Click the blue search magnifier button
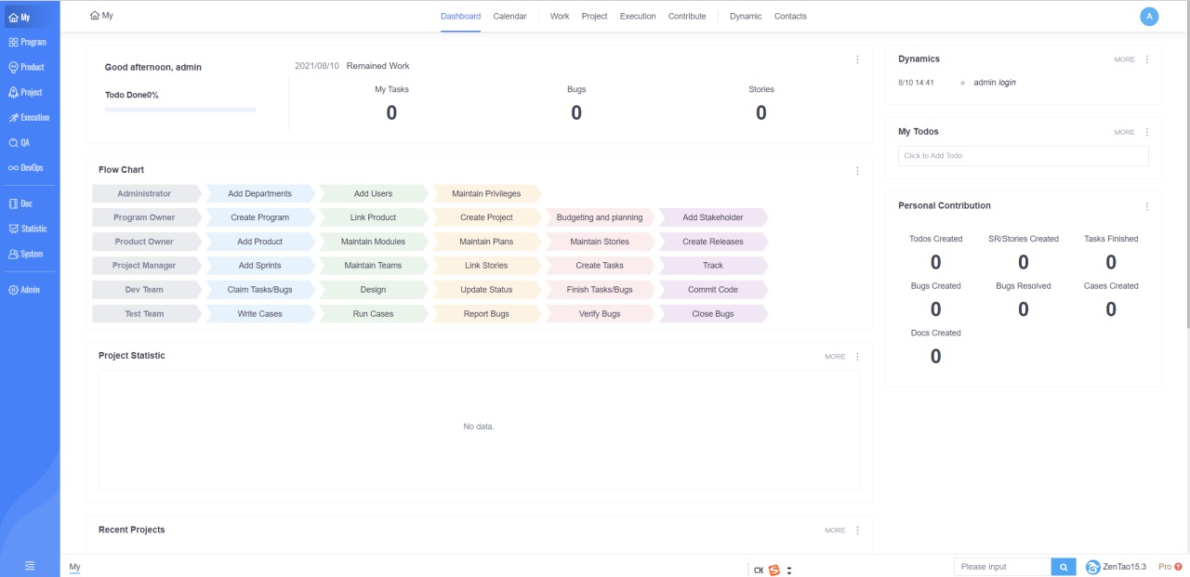This screenshot has height=577, width=1190. coord(1064,567)
